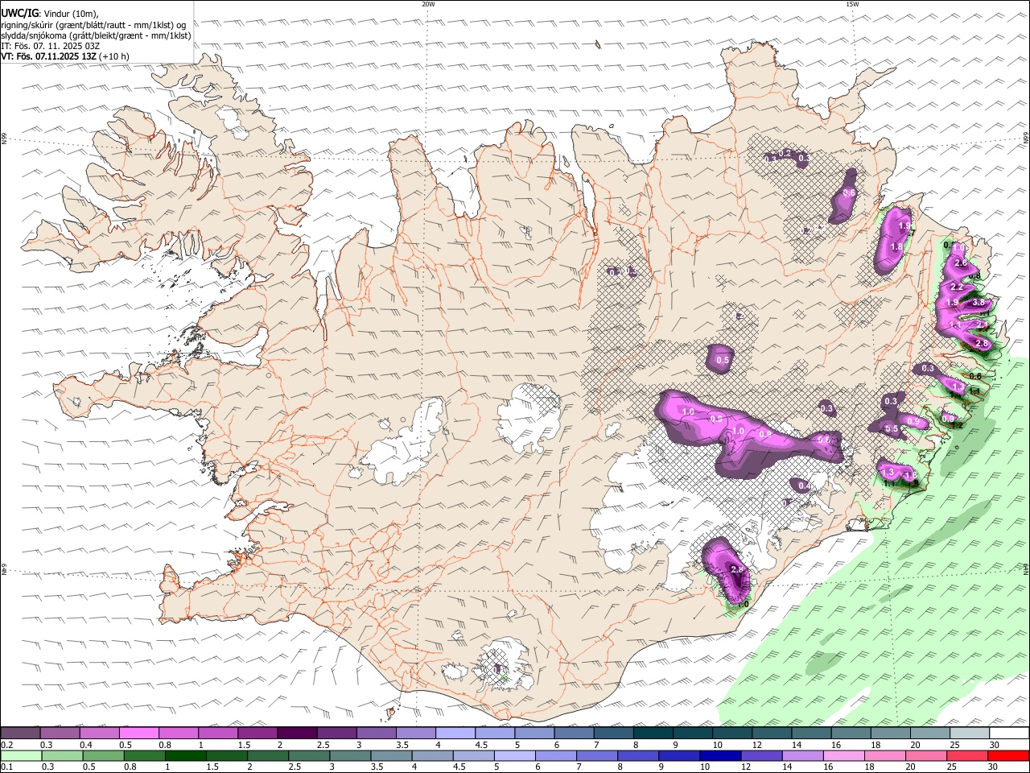
Task: Click the upper legend swatch labeled 0.2
Action: (21, 734)
